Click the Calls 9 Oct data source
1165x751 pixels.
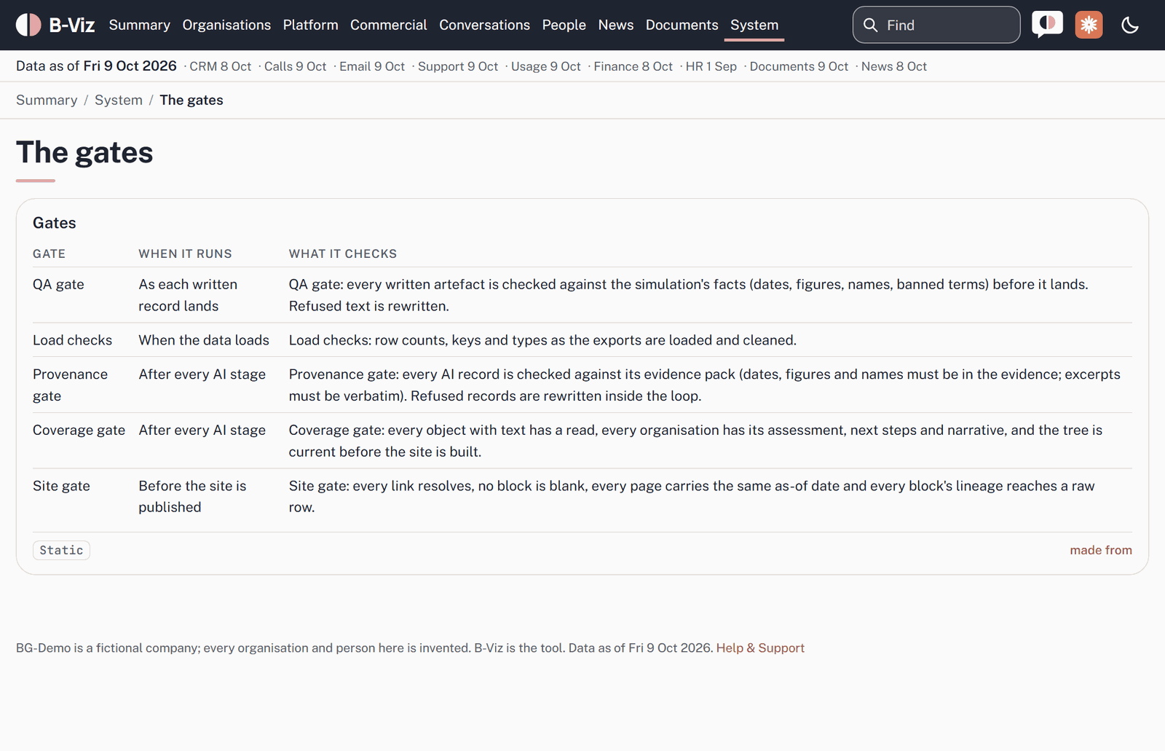[x=295, y=66]
